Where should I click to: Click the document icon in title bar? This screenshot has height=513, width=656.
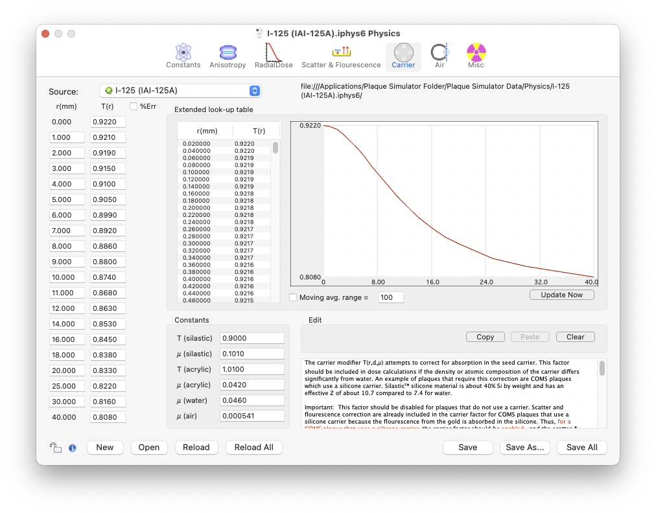[x=259, y=34]
